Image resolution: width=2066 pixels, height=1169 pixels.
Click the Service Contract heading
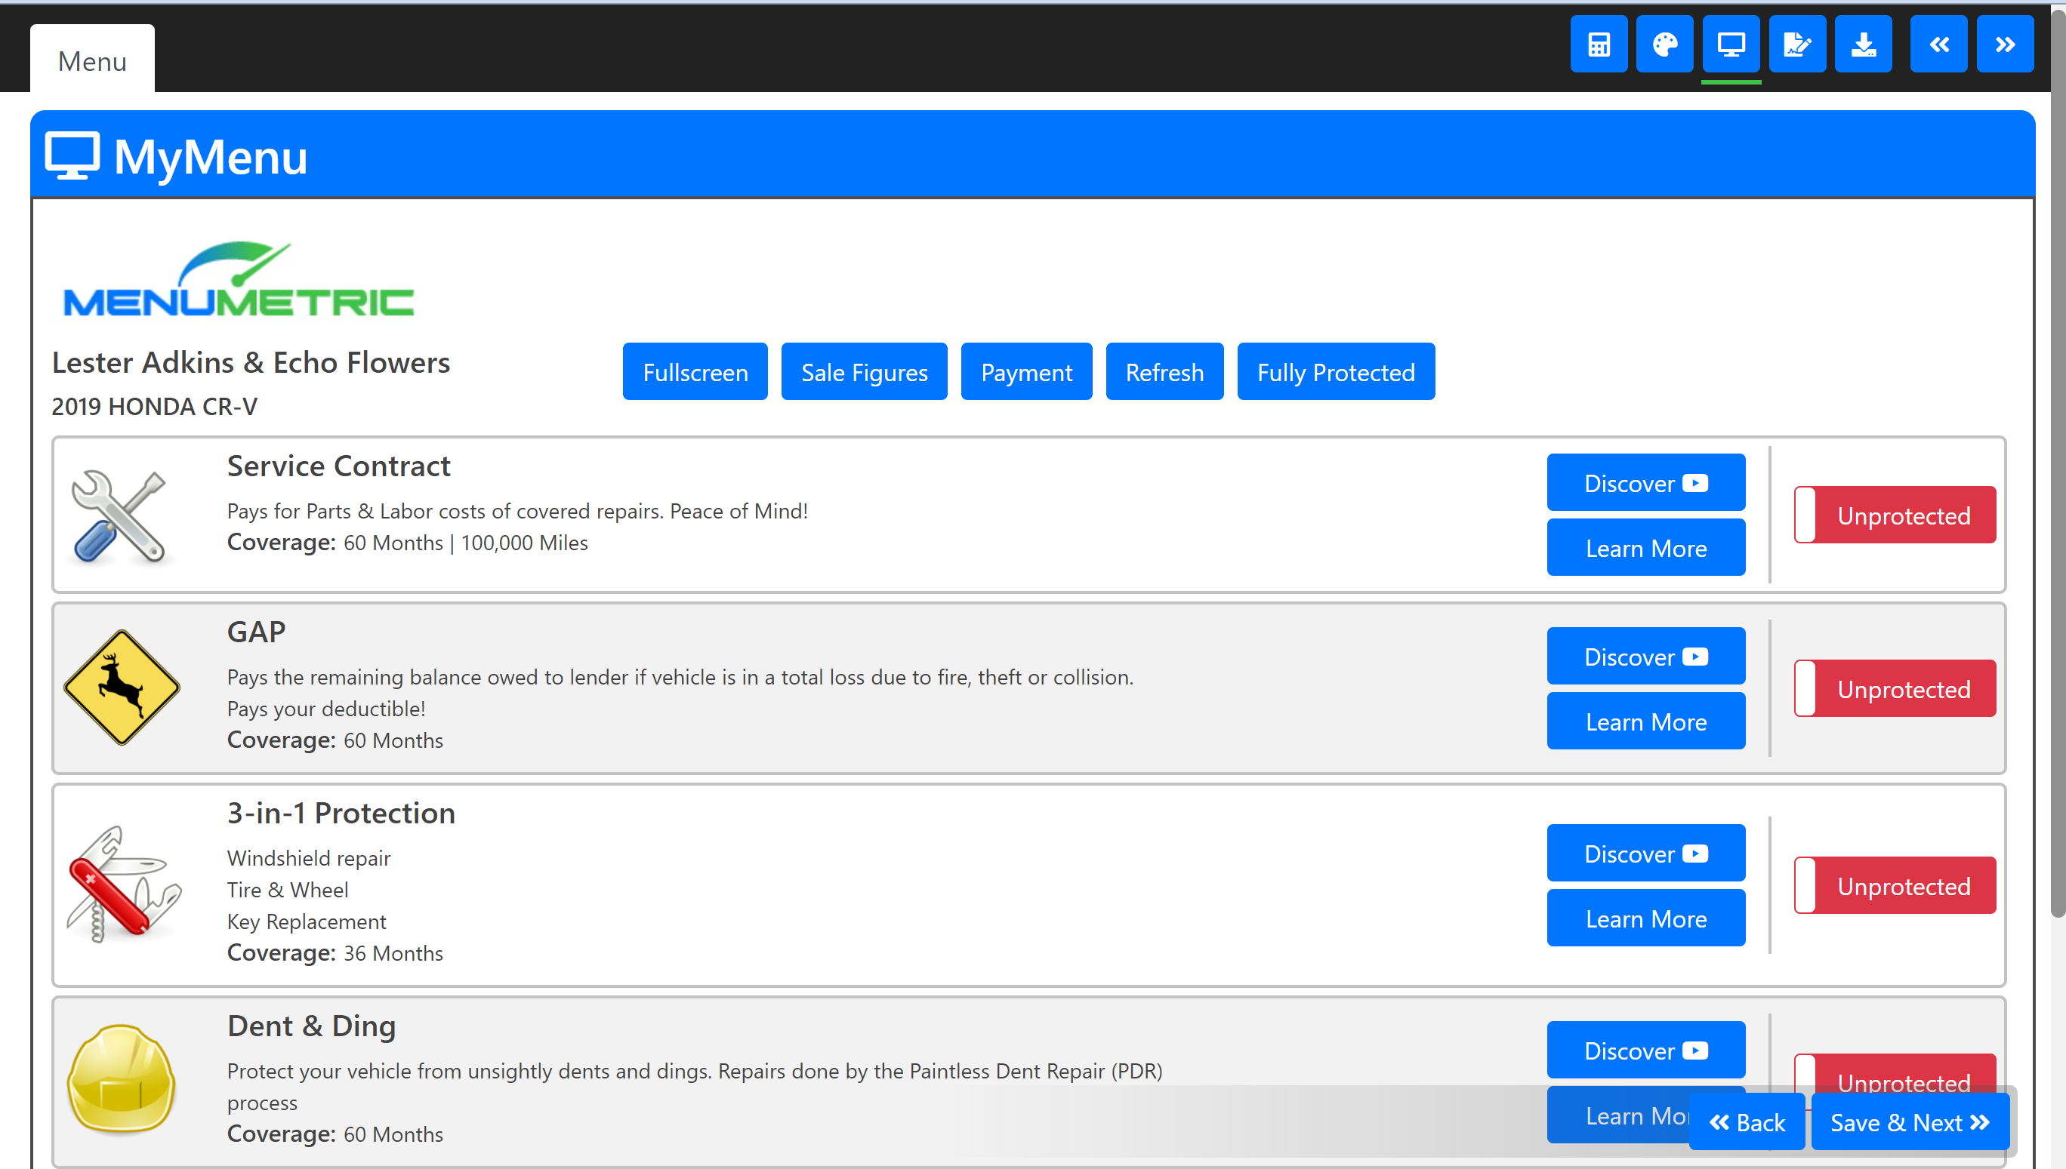[x=338, y=466]
